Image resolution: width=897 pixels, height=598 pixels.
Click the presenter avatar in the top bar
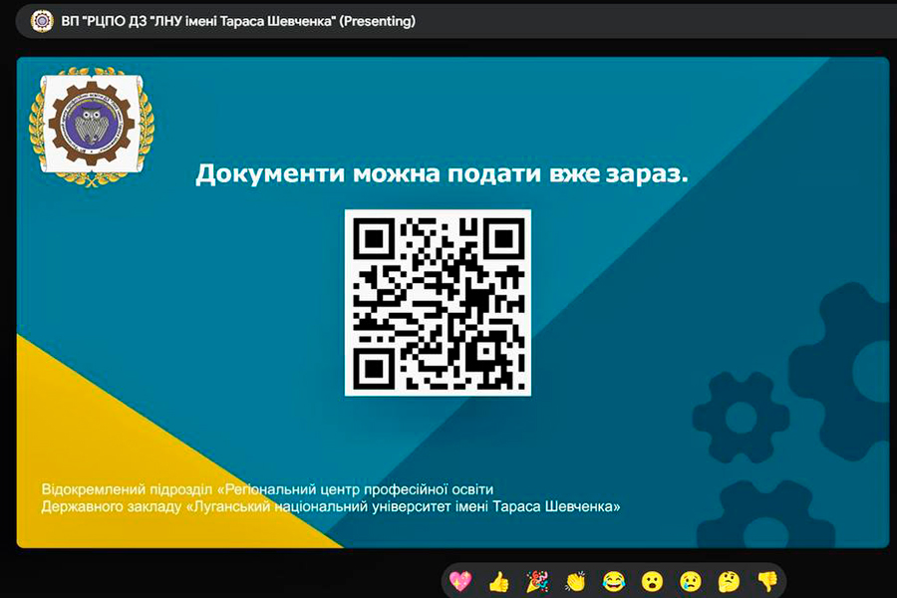click(x=42, y=21)
